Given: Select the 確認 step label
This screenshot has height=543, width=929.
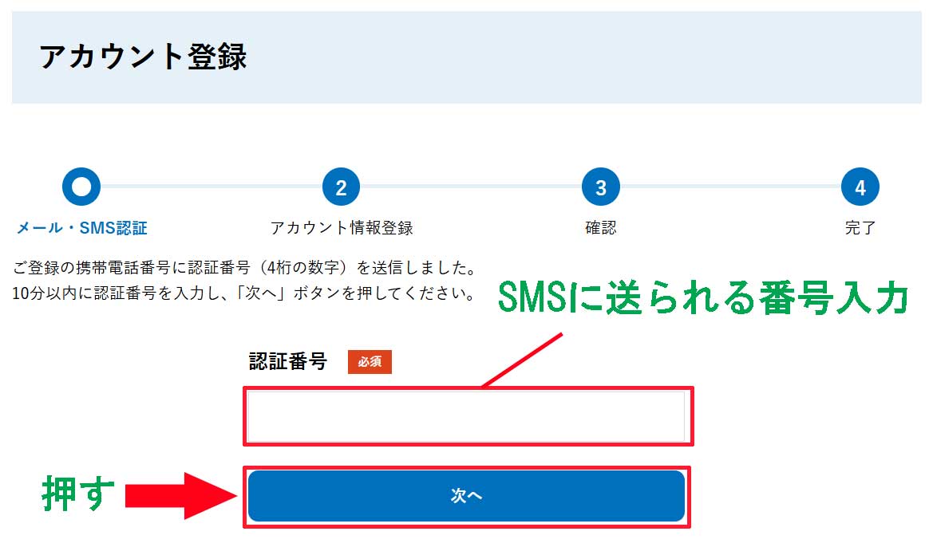Looking at the screenshot, I should coord(601,228).
